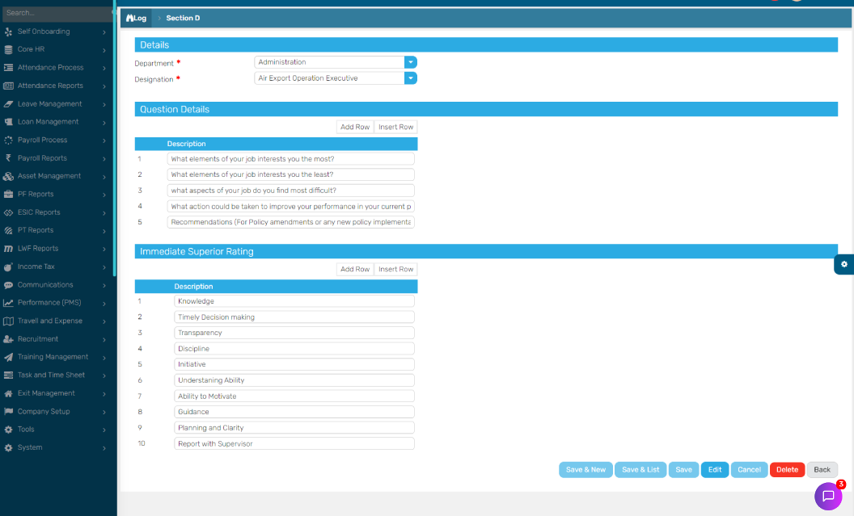Expand the Payroll Process menu
854x516 pixels.
click(55, 140)
